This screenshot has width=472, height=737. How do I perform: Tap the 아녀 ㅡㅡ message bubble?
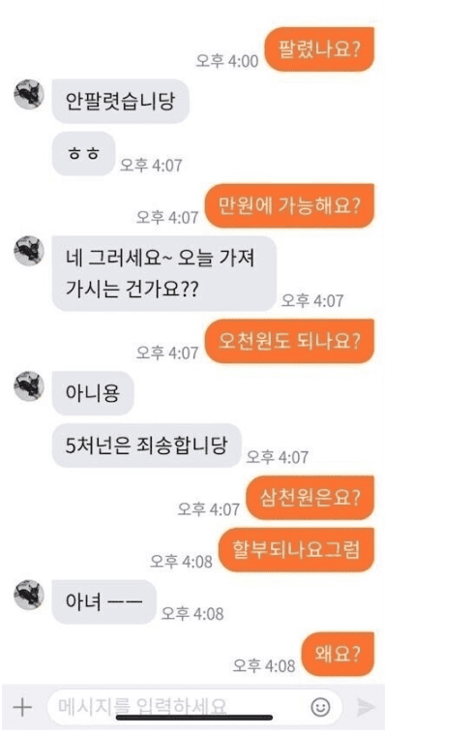point(103,602)
